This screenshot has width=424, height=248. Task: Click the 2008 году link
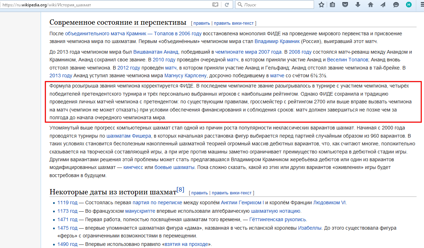point(300,52)
